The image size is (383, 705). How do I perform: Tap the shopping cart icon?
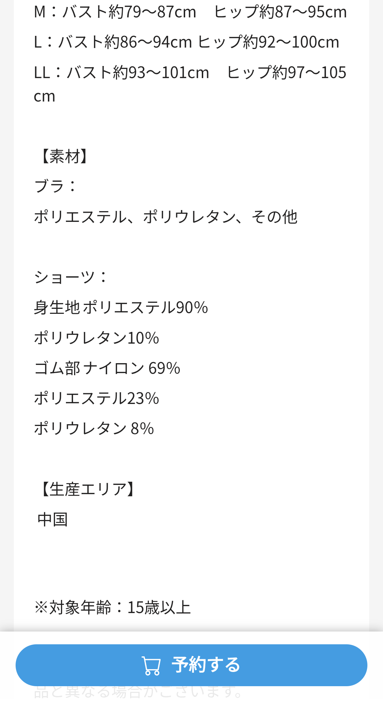click(x=151, y=666)
